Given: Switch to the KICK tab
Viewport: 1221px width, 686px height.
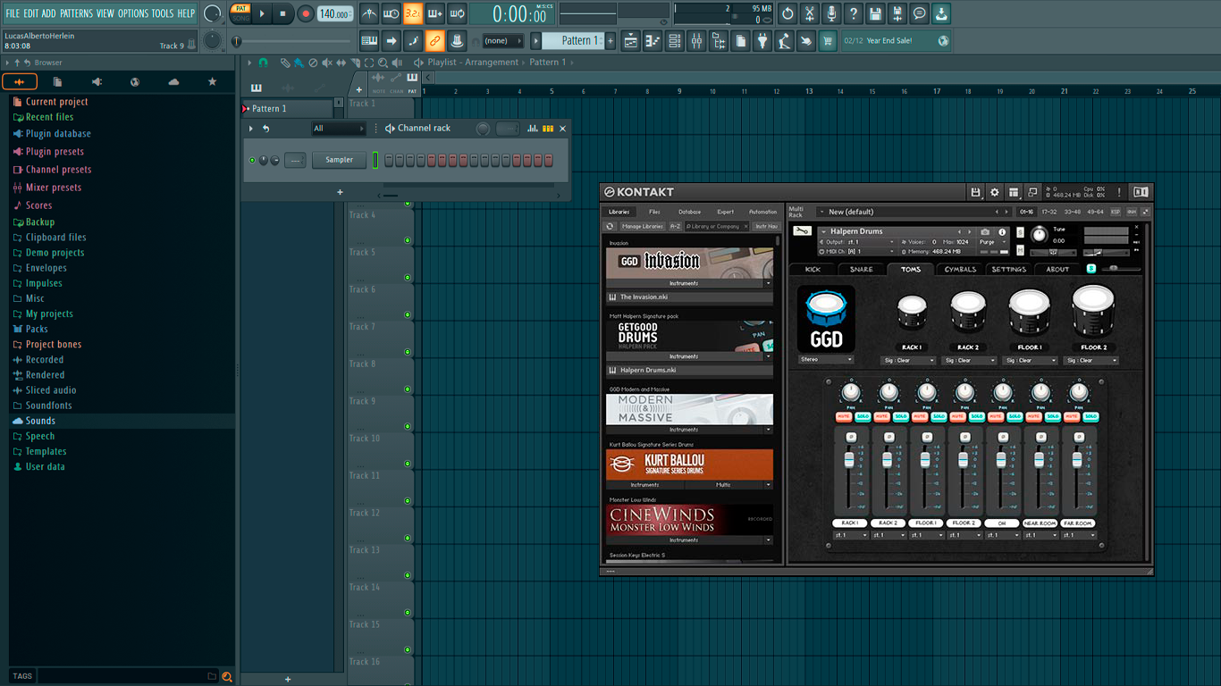Looking at the screenshot, I should (813, 269).
